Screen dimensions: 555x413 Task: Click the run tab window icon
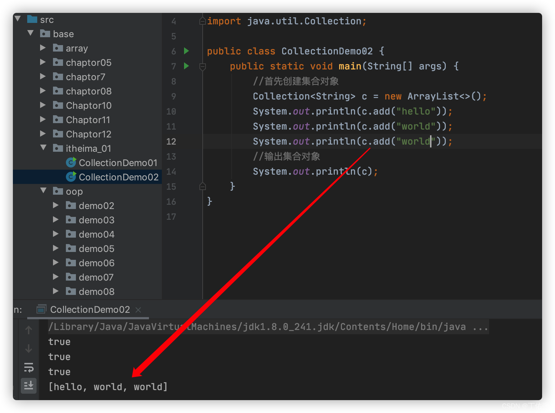click(x=42, y=309)
